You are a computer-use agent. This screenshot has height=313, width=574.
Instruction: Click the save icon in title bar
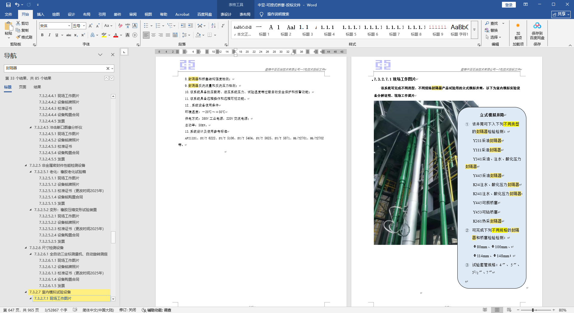pos(8,5)
